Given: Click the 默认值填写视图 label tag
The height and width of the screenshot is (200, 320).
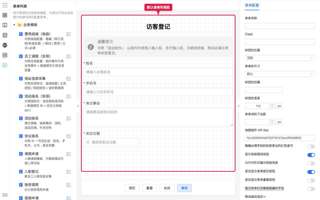Looking at the screenshot, I should pos(158,7).
